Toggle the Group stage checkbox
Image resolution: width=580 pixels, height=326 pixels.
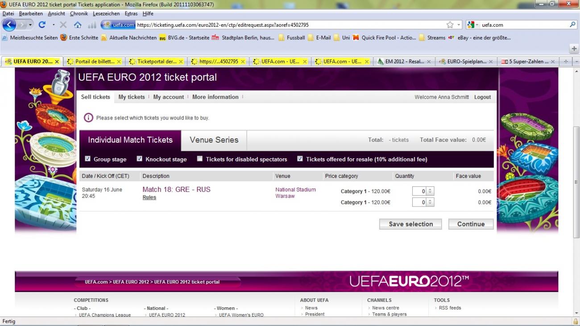(88, 159)
